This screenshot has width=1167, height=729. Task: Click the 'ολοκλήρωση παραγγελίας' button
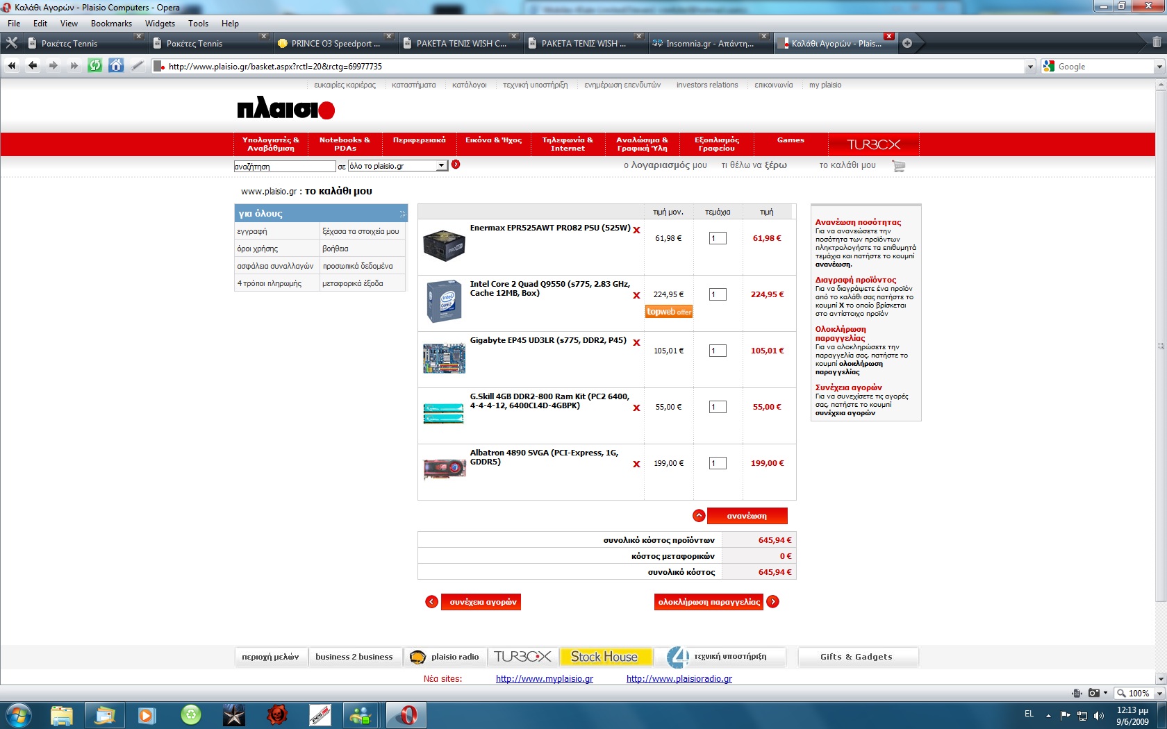tap(709, 602)
